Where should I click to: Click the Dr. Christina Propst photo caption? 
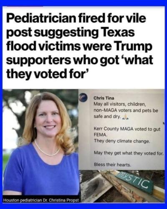(41, 200)
